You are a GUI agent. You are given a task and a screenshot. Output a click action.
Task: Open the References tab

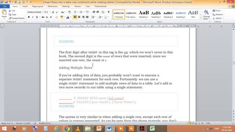click(x=53, y=7)
